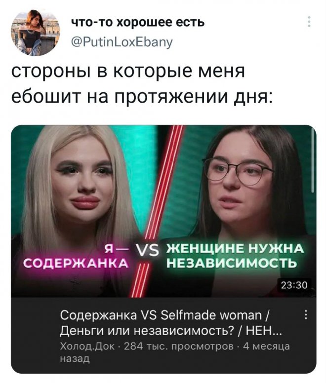Click the tweet author's profile avatar
This screenshot has height=383, width=326.
pyautogui.click(x=35, y=32)
